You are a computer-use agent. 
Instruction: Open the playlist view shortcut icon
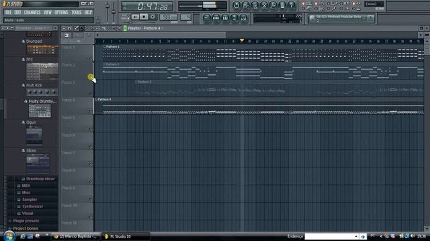[207, 18]
